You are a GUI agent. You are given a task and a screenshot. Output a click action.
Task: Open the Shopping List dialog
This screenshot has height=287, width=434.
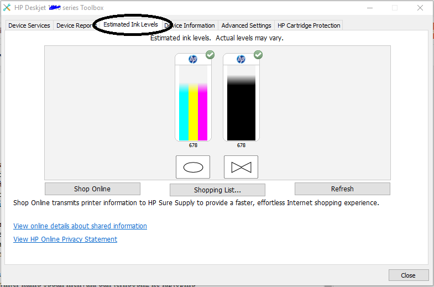tap(217, 190)
